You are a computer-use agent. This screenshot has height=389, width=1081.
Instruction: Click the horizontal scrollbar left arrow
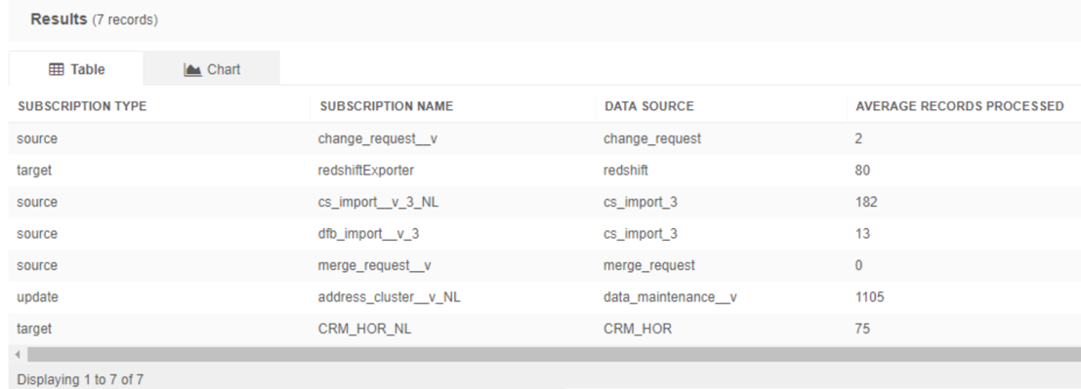click(x=18, y=355)
